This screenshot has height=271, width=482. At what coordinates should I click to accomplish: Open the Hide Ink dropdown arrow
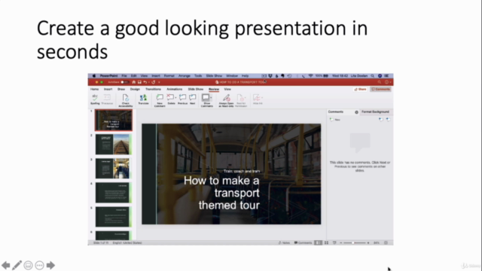(x=262, y=98)
